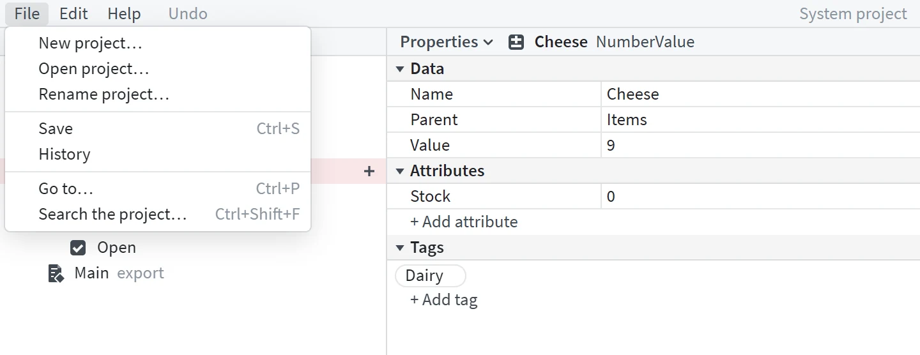This screenshot has height=355, width=920.
Task: Click the Stock attribute label
Action: [x=430, y=197]
